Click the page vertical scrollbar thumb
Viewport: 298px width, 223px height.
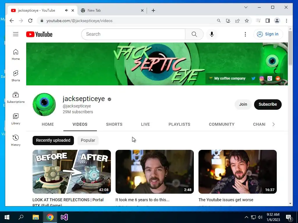pyautogui.click(x=290, y=48)
